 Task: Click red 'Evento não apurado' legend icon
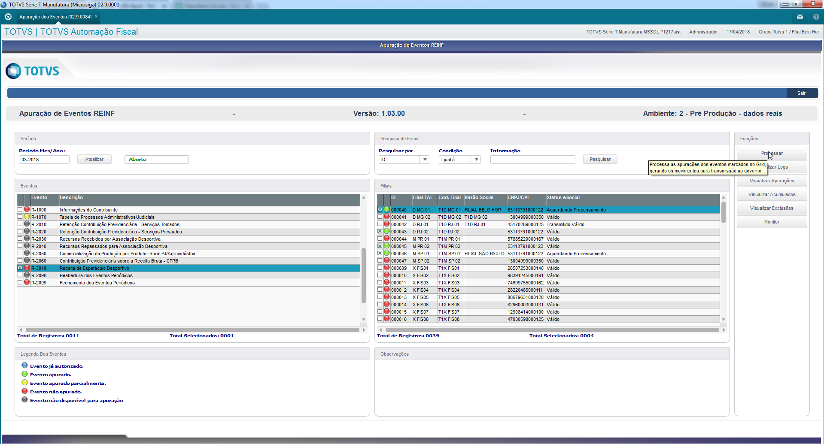(24, 391)
